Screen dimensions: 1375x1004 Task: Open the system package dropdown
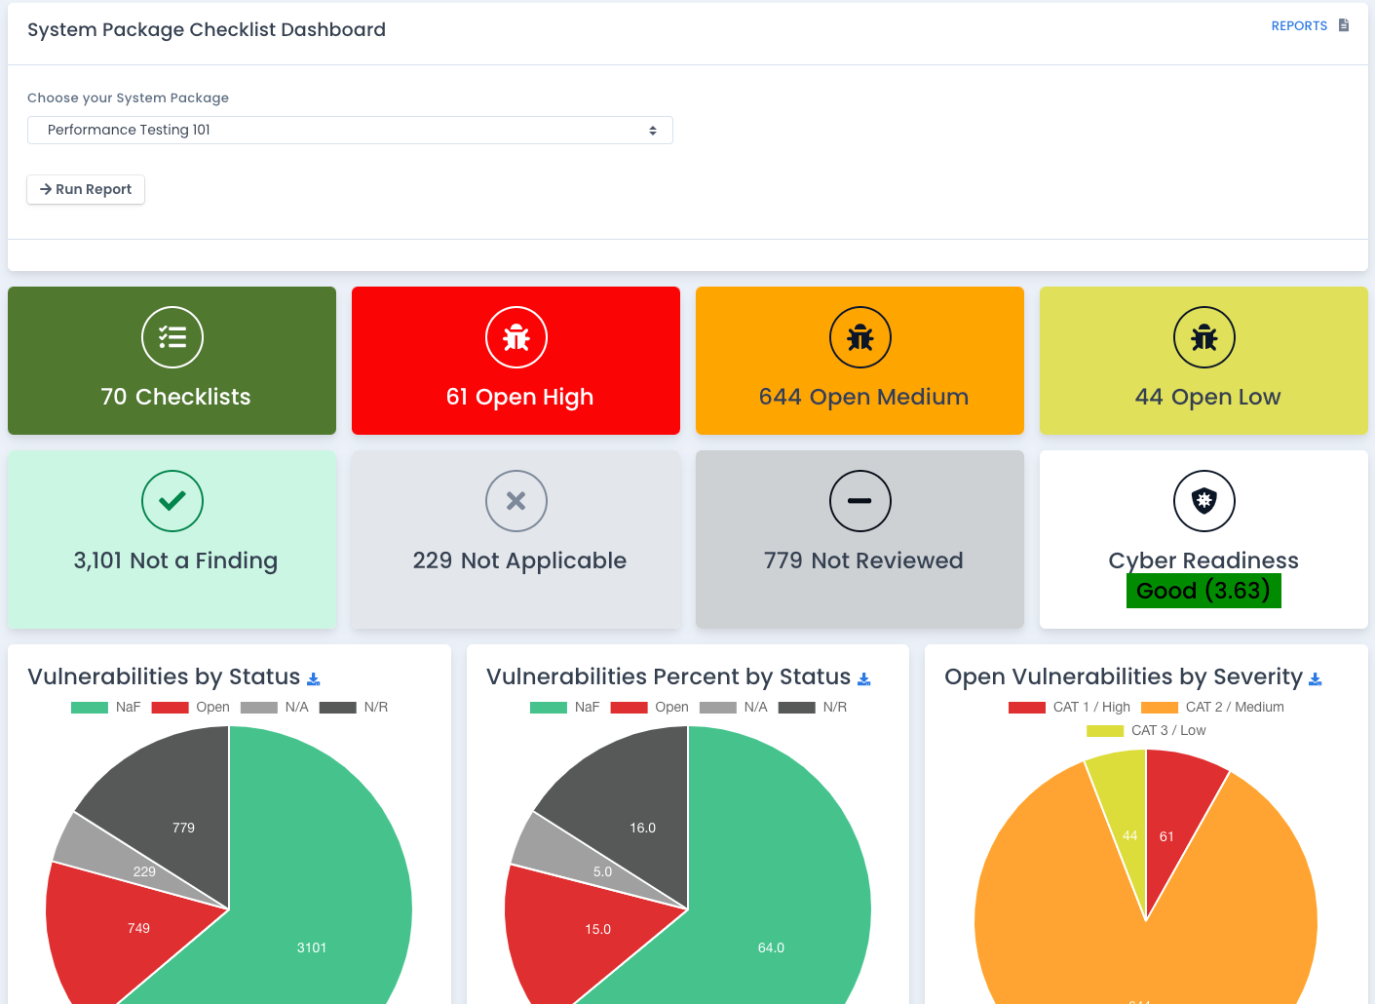coord(350,130)
